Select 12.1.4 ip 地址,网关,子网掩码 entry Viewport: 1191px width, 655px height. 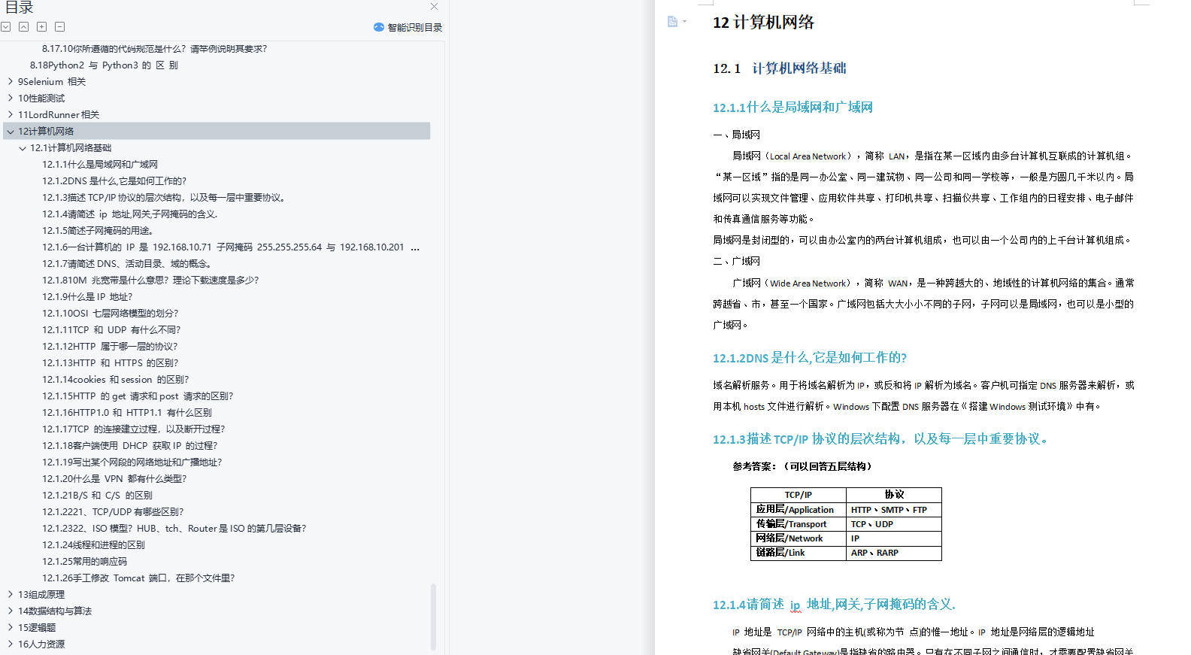(130, 214)
